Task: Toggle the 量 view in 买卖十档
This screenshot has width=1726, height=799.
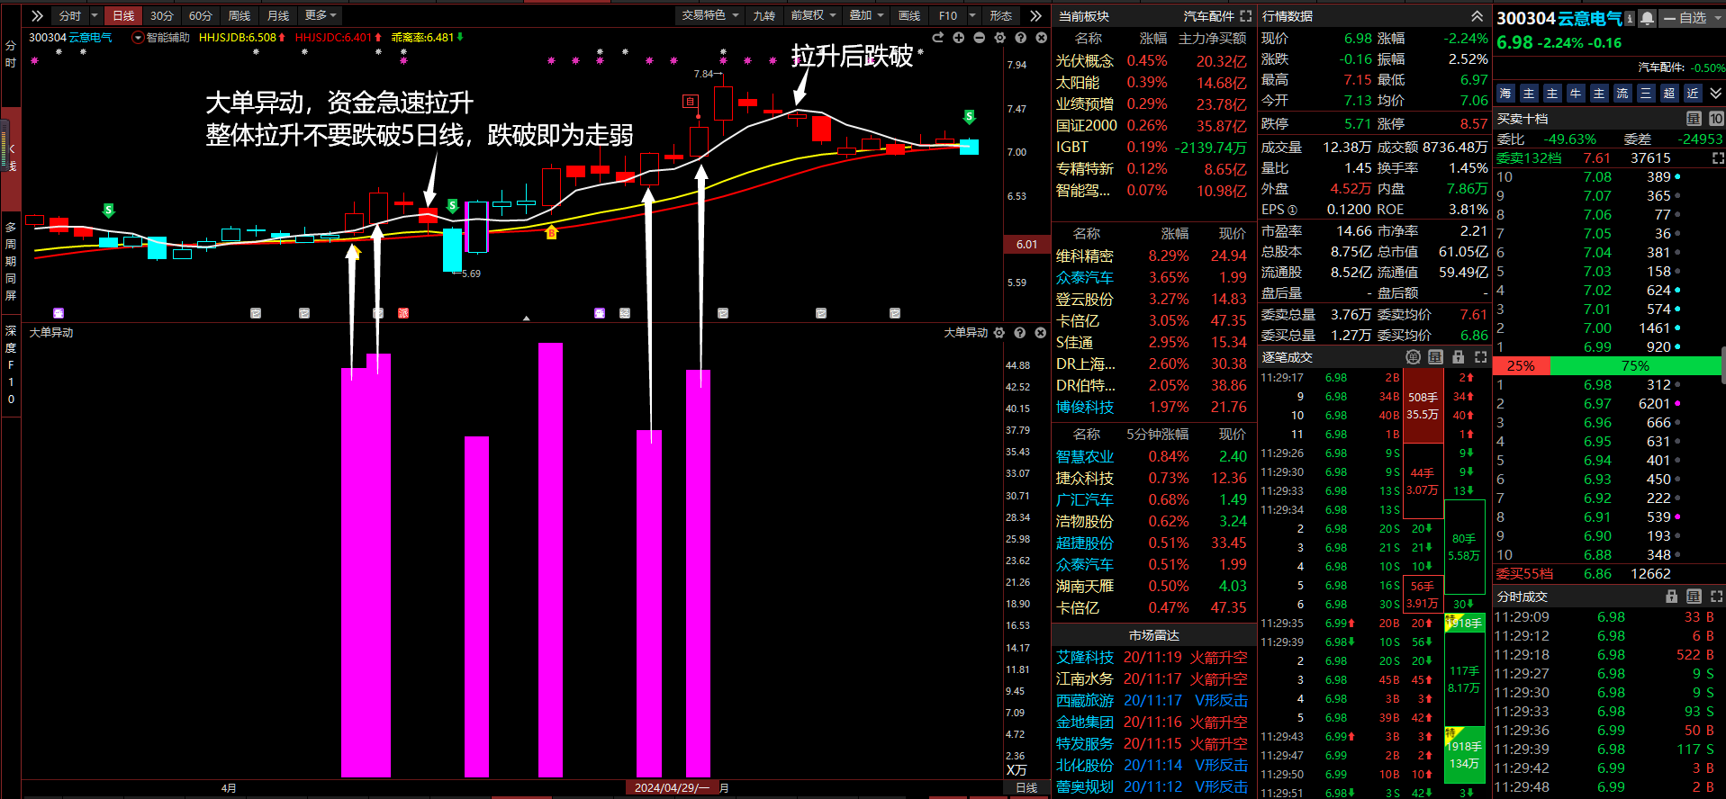Action: pos(1694,119)
